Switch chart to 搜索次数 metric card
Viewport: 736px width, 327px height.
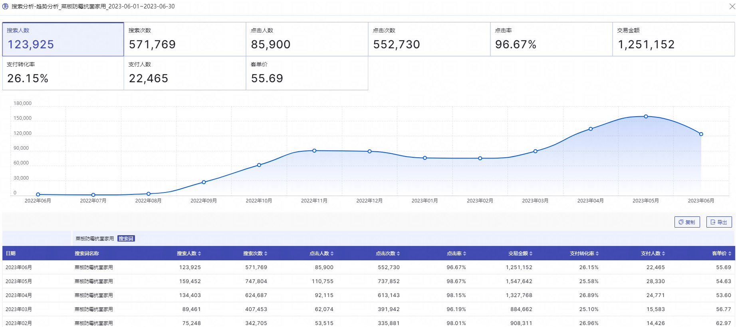pos(185,39)
